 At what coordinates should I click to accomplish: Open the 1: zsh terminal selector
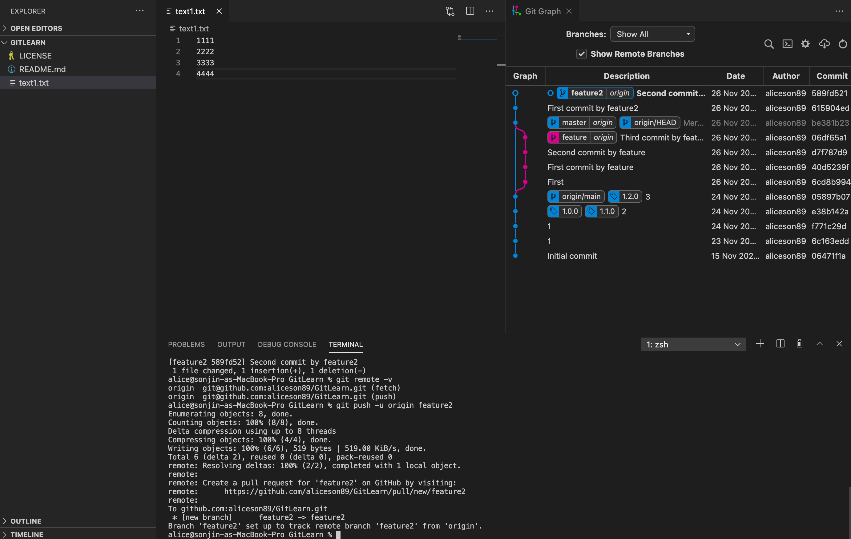(693, 345)
